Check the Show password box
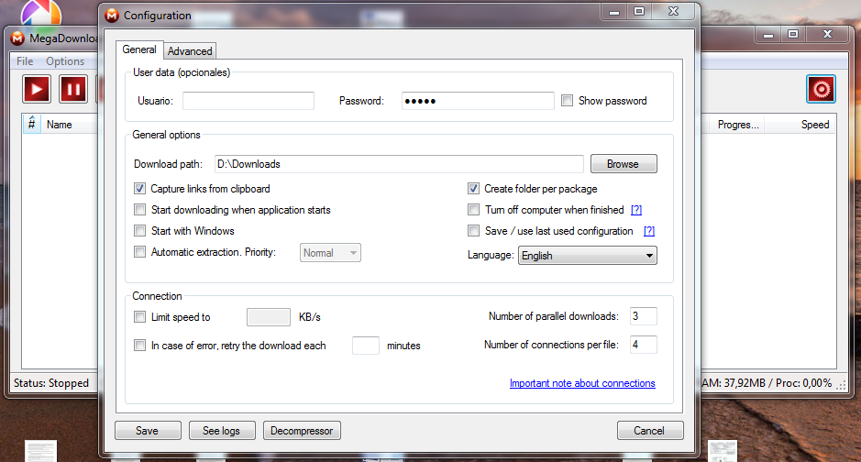This screenshot has width=861, height=462. coord(568,101)
